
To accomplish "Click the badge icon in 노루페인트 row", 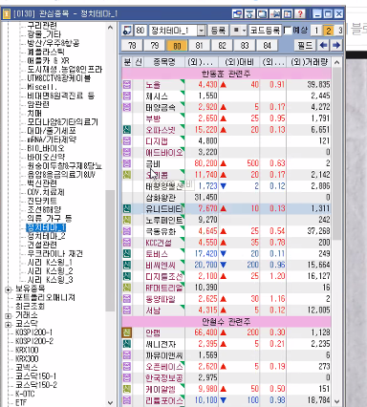I will [127, 220].
